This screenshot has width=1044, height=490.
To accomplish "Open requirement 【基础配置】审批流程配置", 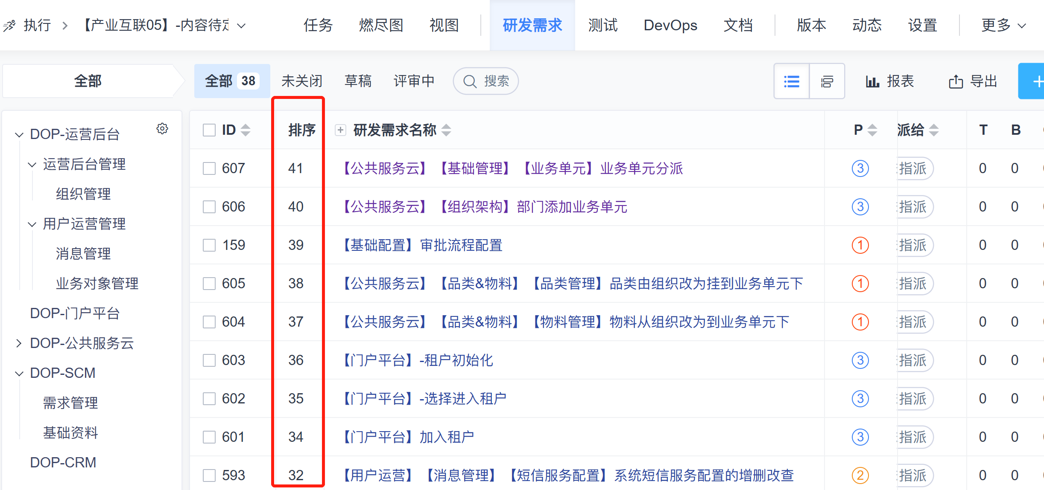I will pos(423,245).
